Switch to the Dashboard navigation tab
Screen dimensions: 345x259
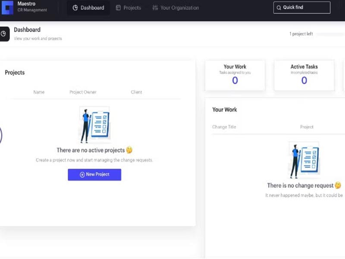(x=88, y=8)
